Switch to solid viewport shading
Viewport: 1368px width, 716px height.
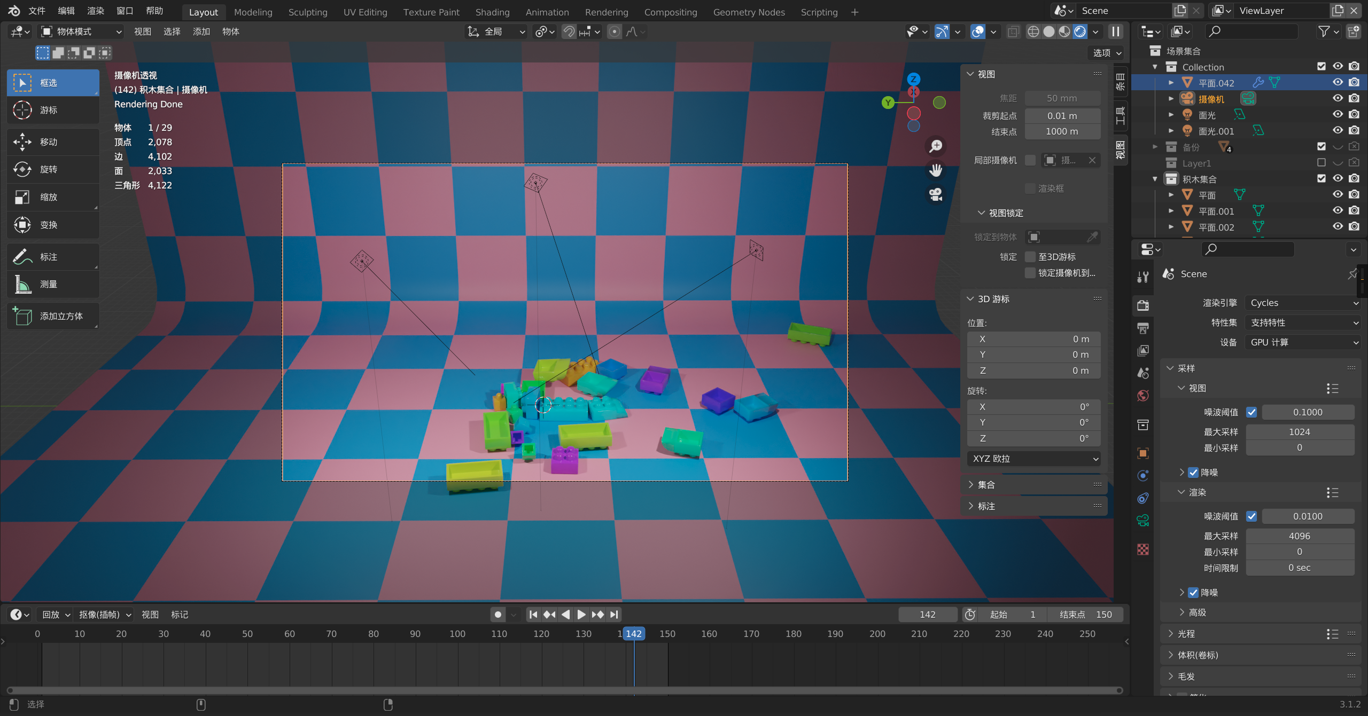click(x=1049, y=32)
